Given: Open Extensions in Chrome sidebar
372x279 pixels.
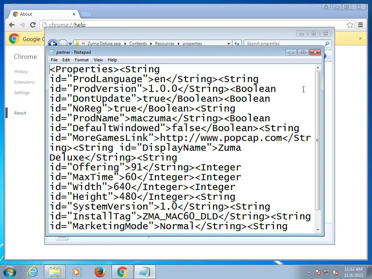Looking at the screenshot, I should 24,82.
